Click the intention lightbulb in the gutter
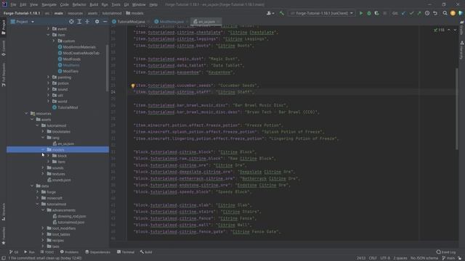Viewport: 465px width, 261px height. click(x=133, y=86)
